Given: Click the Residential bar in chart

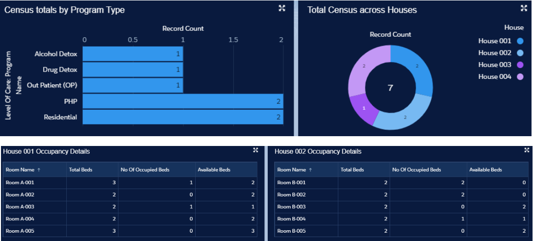Looking at the screenshot, I should pyautogui.click(x=182, y=117).
